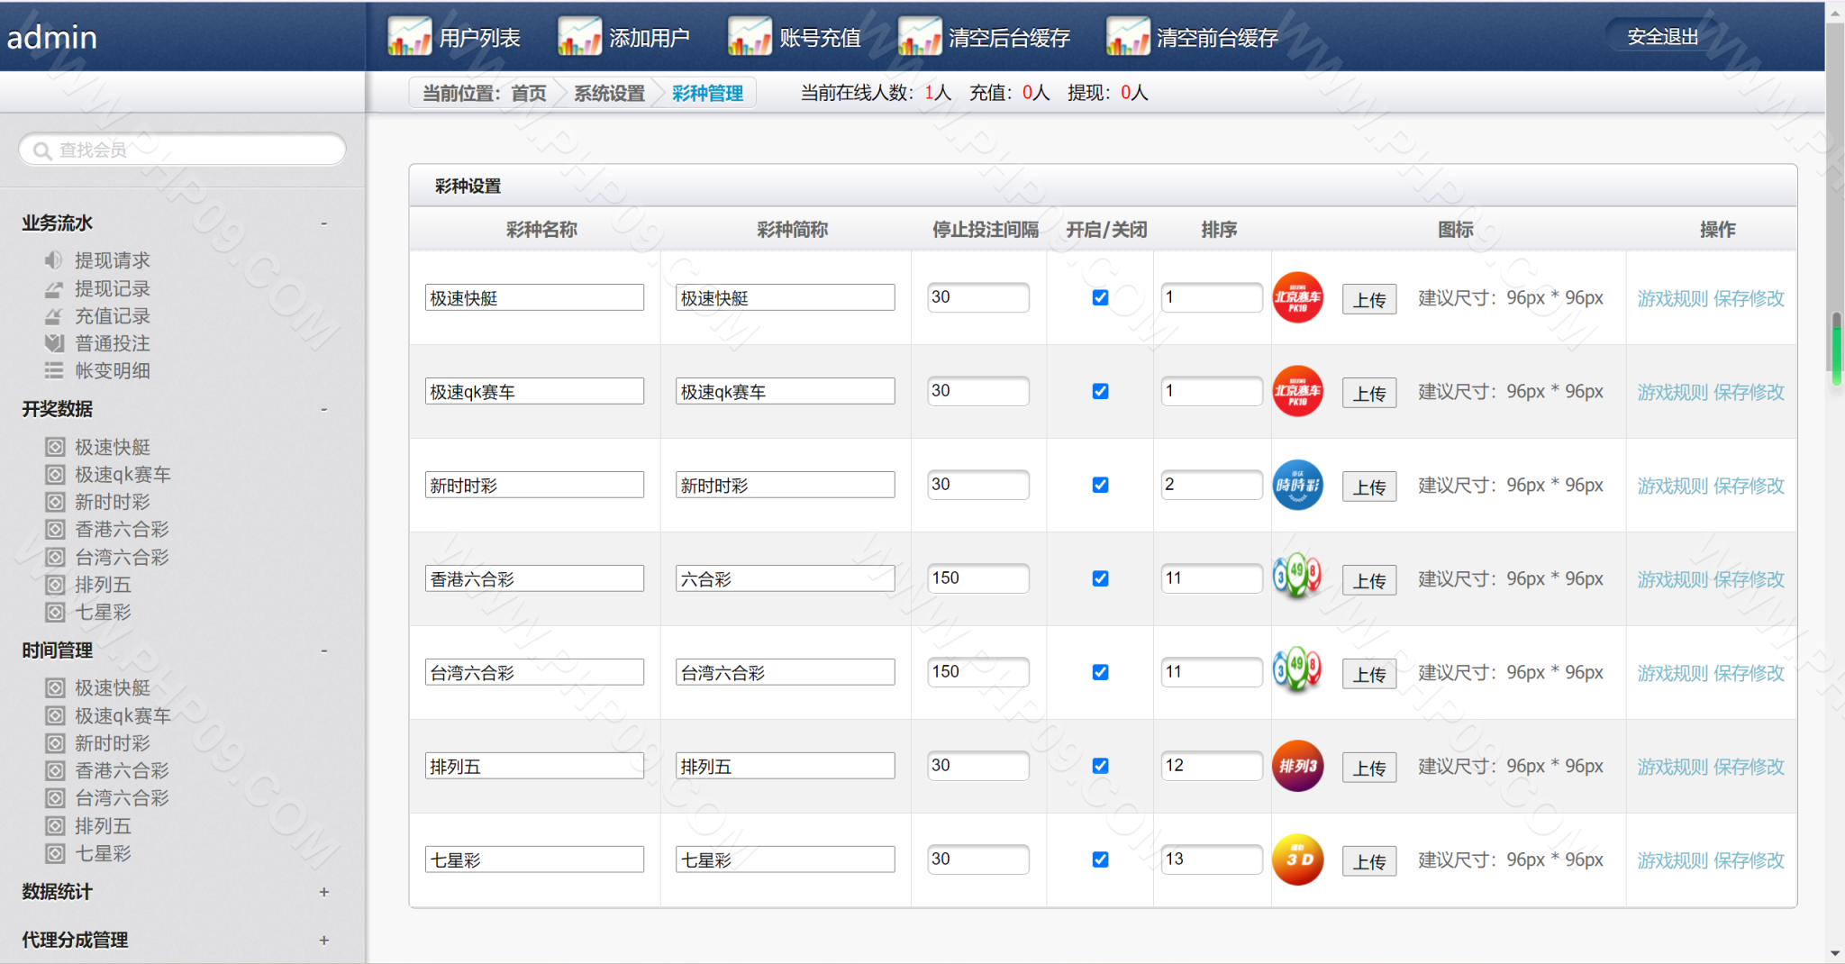Click the 添加用户 toolbar icon
The width and height of the screenshot is (1845, 964).
pyautogui.click(x=579, y=37)
